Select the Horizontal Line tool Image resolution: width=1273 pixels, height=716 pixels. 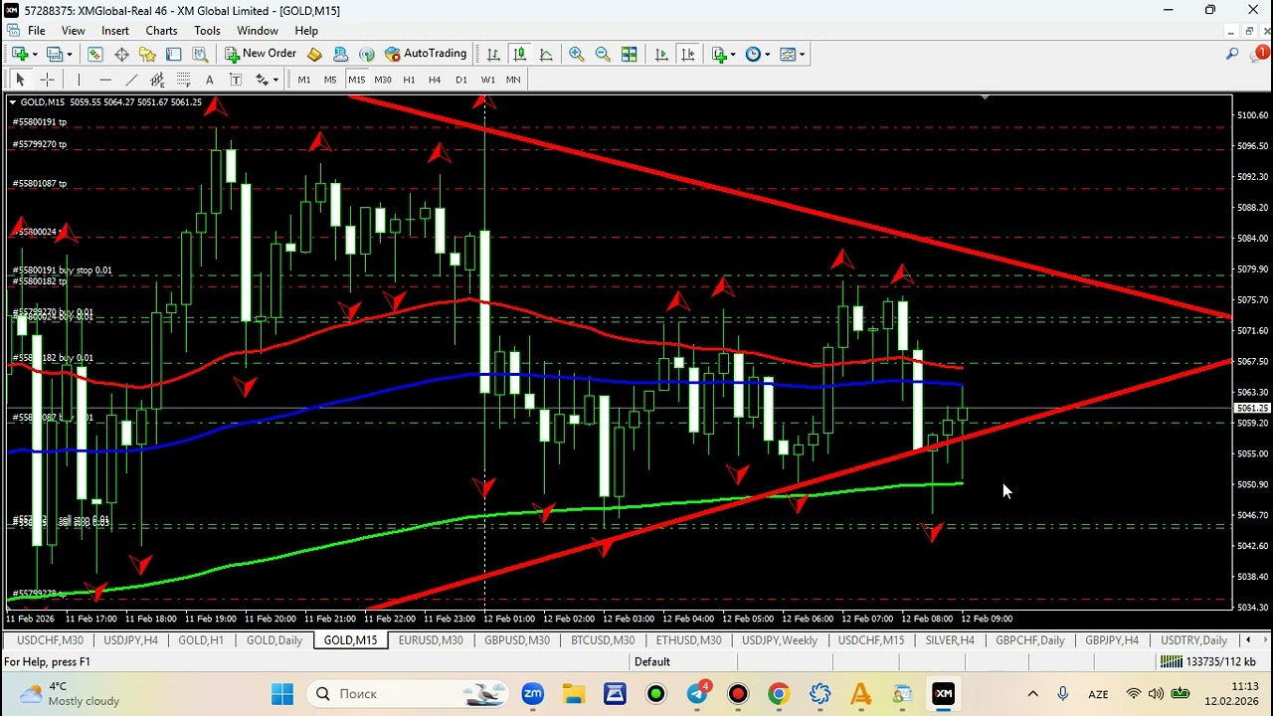pyautogui.click(x=105, y=80)
